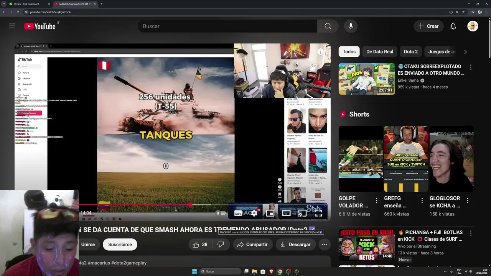Reload the page in browser toolbar
Screen dimensions: 491x276
pos(18,12)
